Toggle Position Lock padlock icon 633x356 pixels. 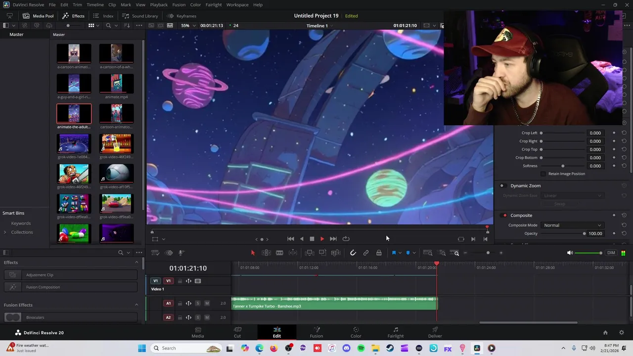pyautogui.click(x=379, y=253)
